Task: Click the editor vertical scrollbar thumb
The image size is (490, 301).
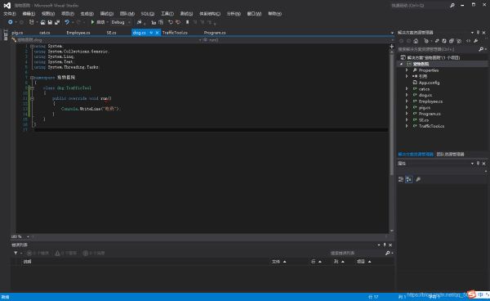Action: coord(392,115)
